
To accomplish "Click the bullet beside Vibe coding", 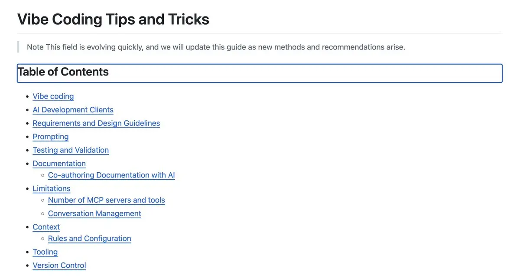I will (x=28, y=97).
